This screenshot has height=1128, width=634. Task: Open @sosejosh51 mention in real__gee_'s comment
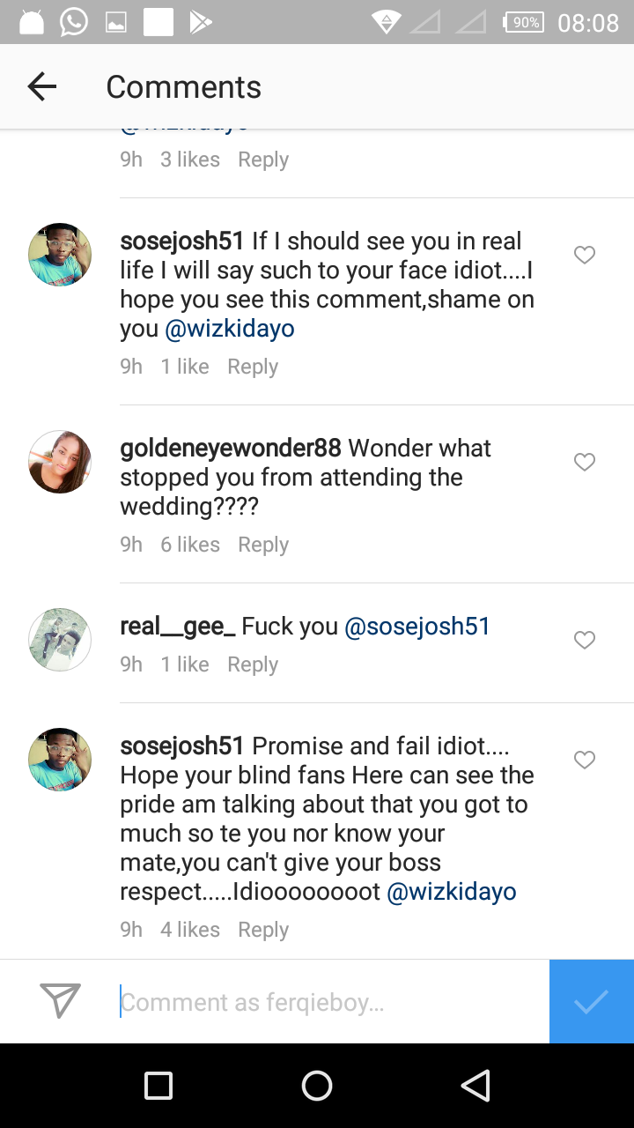pyautogui.click(x=417, y=627)
